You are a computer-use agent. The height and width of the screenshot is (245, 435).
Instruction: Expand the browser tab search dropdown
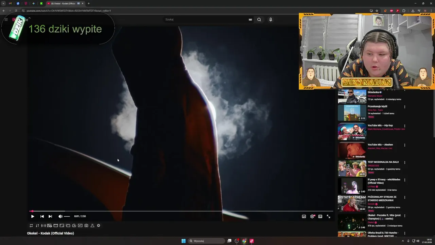click(3, 3)
